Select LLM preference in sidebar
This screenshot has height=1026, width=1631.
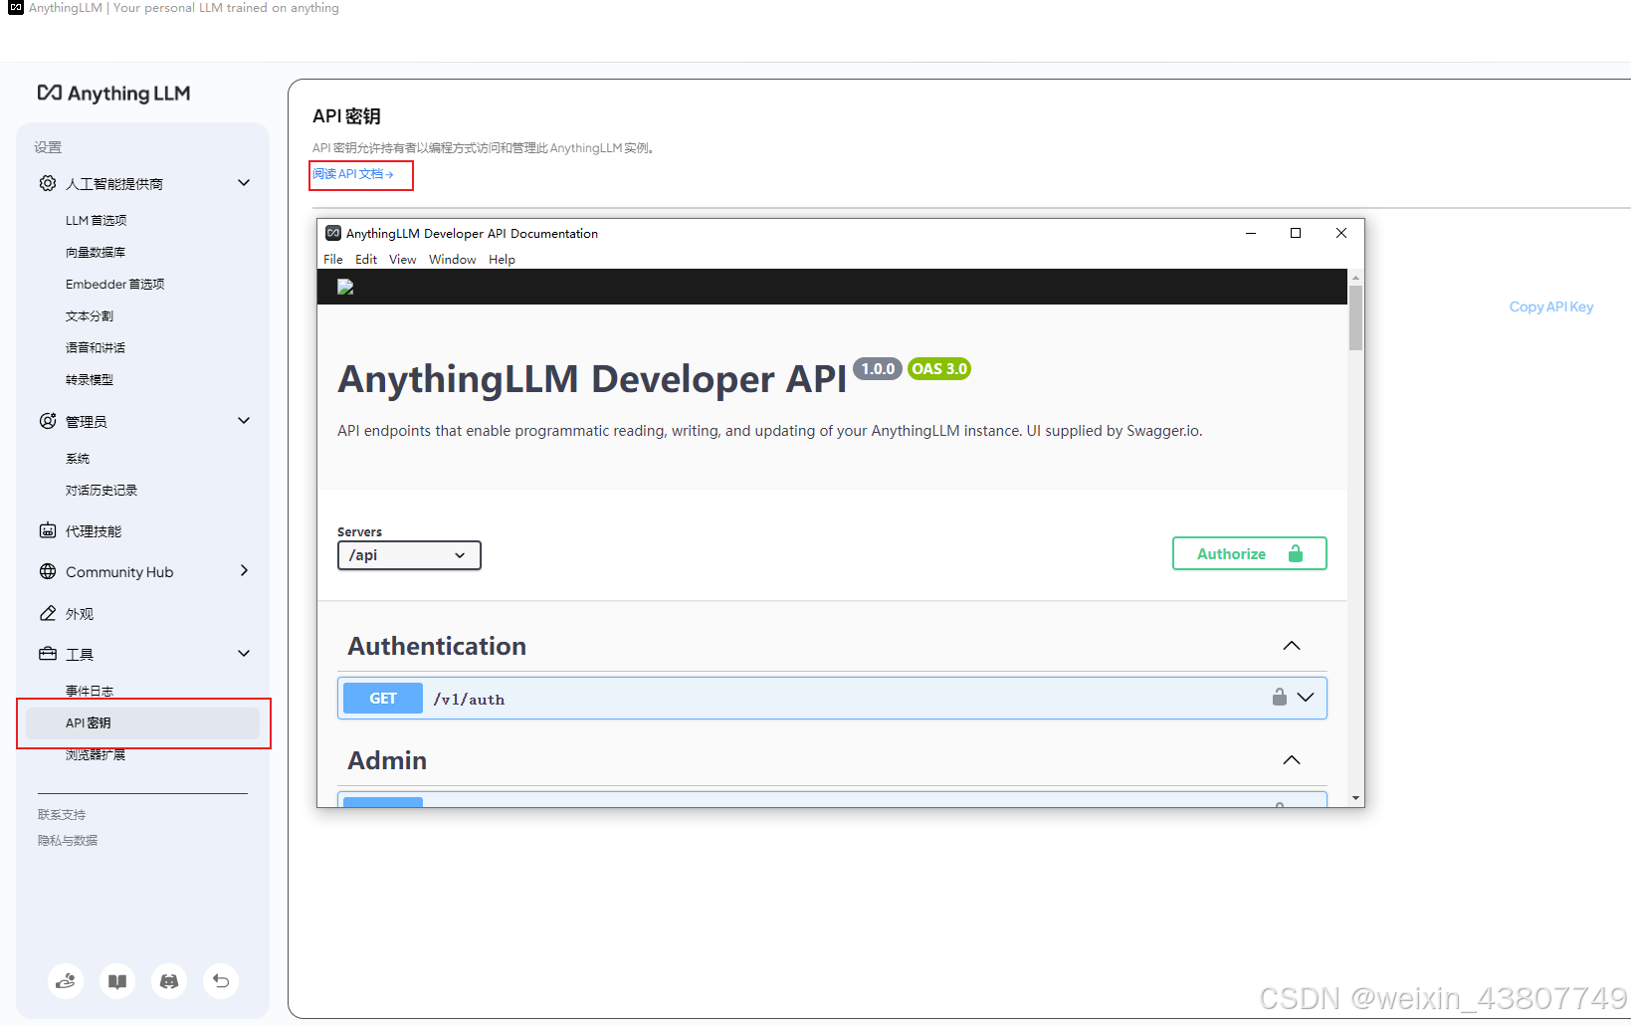[97, 220]
